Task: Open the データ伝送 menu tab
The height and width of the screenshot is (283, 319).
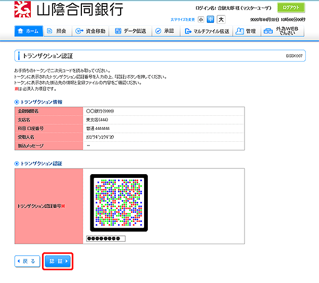Action: [x=130, y=31]
